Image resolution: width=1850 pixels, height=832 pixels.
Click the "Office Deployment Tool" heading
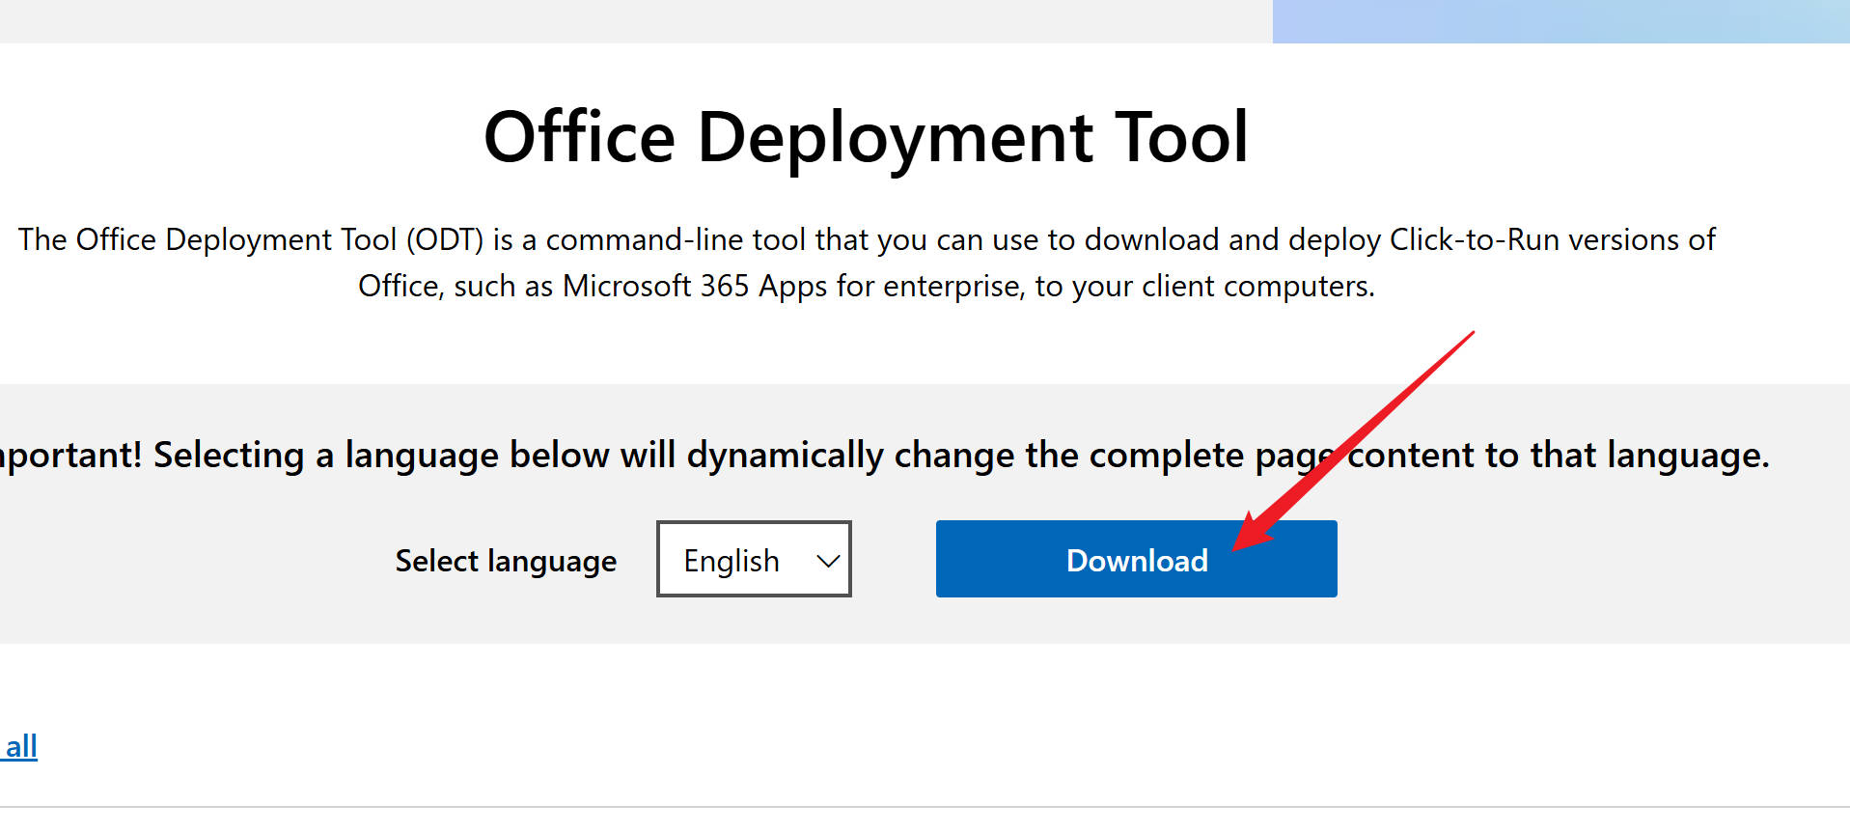point(866,137)
